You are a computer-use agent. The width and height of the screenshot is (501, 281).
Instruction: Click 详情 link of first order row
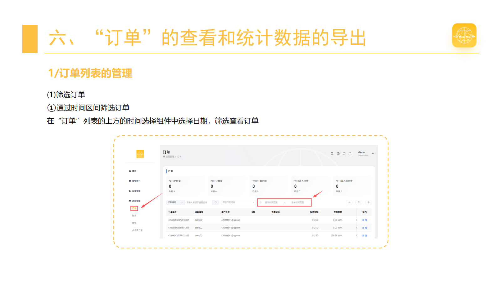point(364,220)
